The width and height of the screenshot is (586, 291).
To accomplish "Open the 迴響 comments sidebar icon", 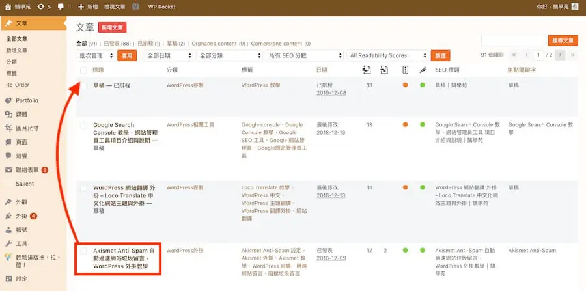I will click(8, 156).
